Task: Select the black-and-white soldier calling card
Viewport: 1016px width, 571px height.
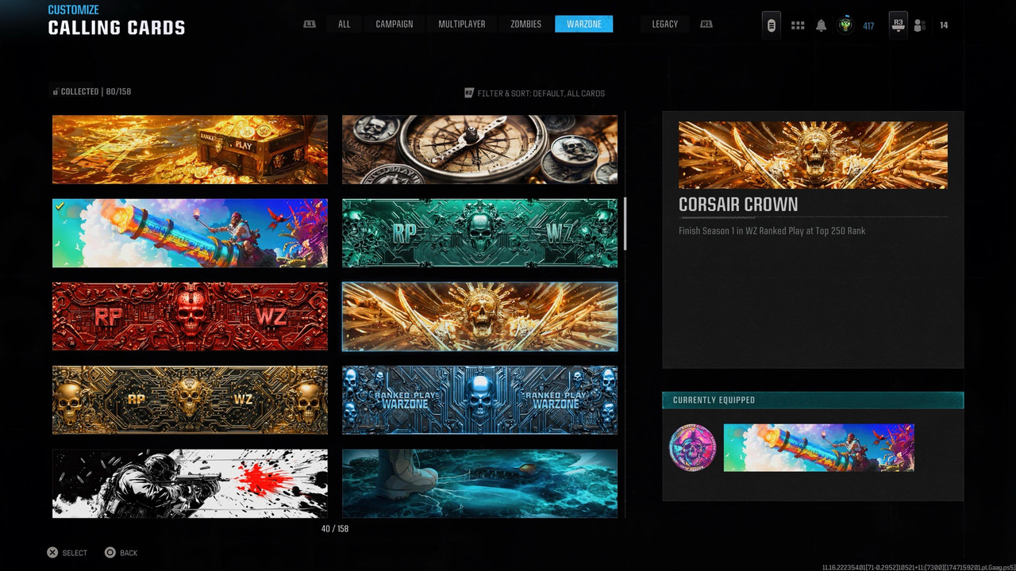Action: click(x=190, y=484)
